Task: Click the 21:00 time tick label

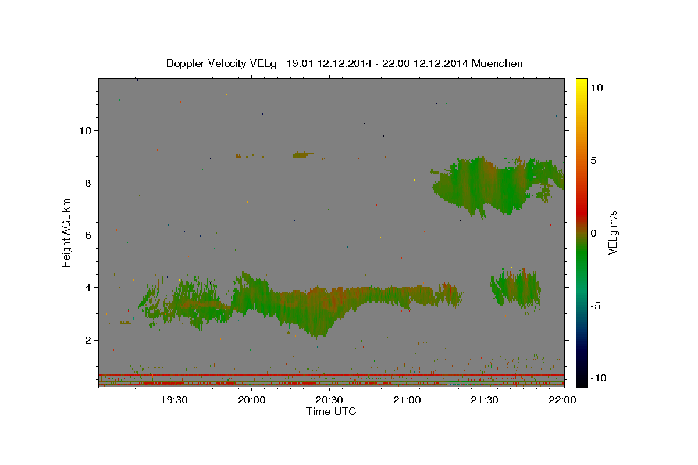Action: point(407,400)
